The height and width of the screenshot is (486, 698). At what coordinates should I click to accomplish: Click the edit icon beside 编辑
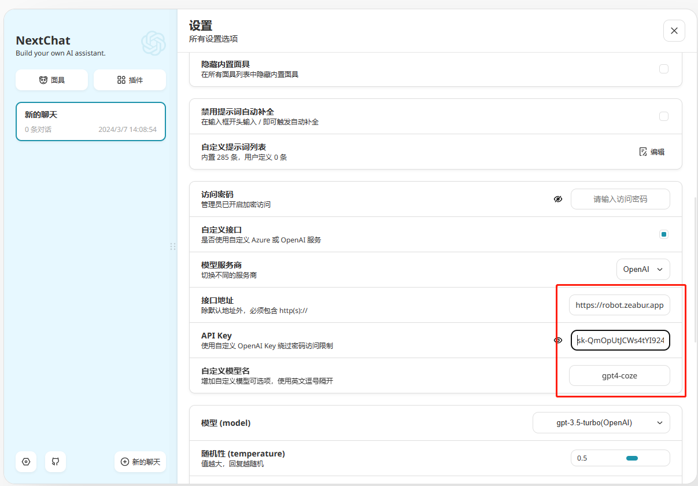643,152
